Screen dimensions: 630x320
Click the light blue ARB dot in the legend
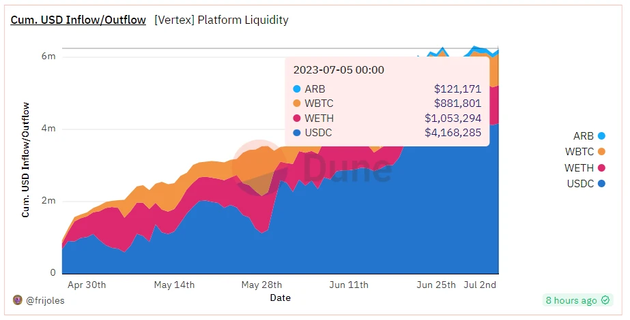tap(601, 136)
